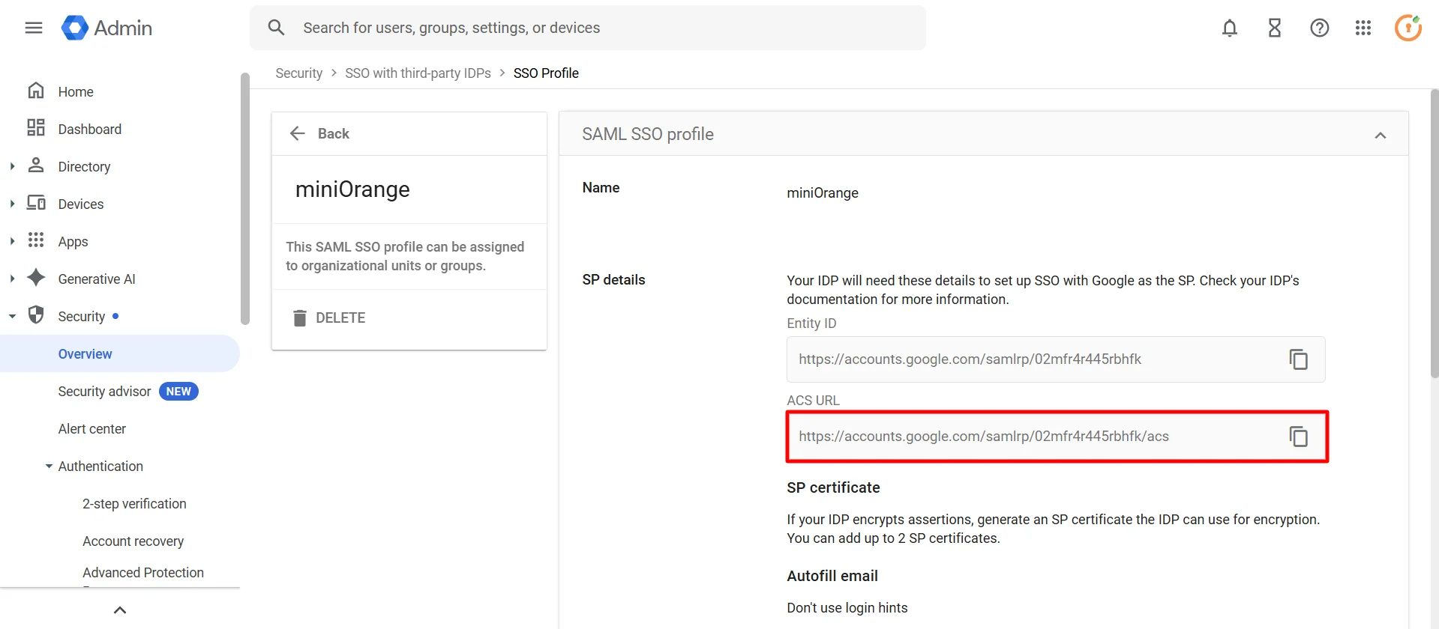Open Account recovery settings
Viewport: 1439px width, 629px height.
click(x=133, y=541)
